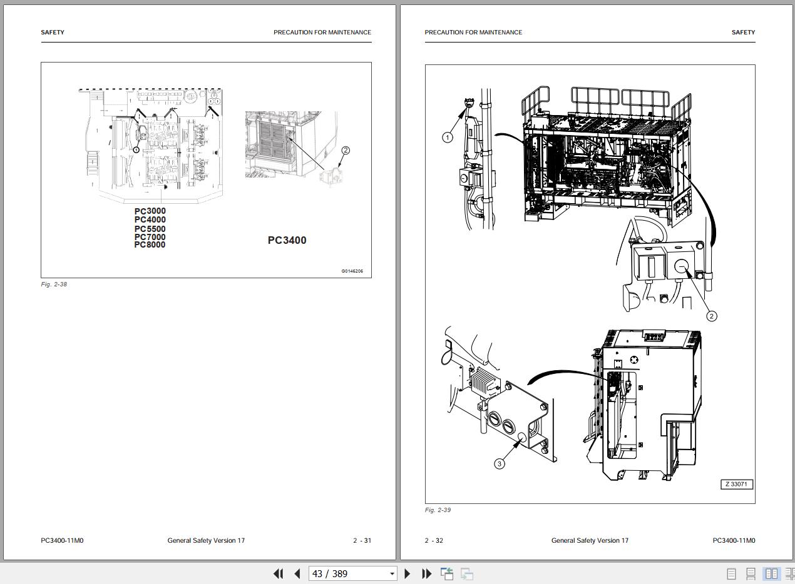Click the PC5500 model label
Viewport: 795px width, 584px height.
[150, 229]
